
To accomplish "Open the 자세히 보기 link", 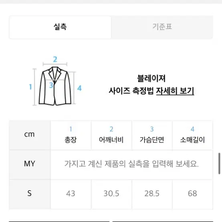I will [175, 91].
